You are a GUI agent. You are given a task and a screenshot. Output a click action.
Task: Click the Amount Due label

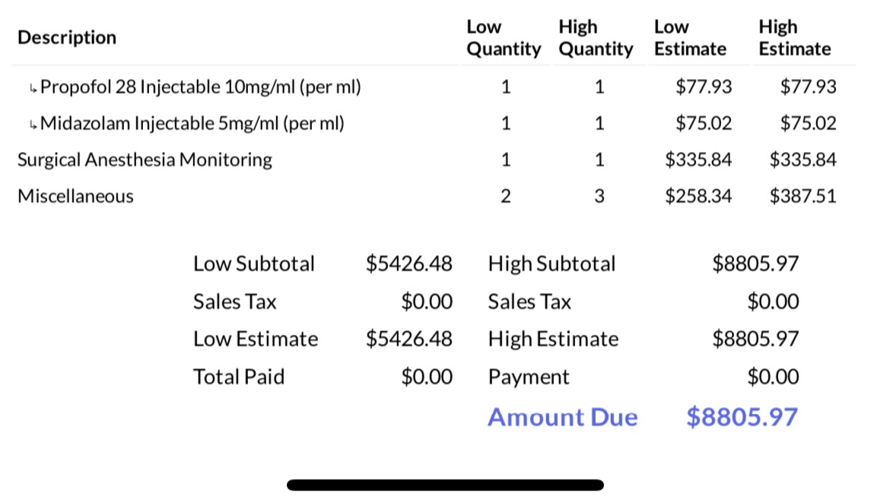562,417
